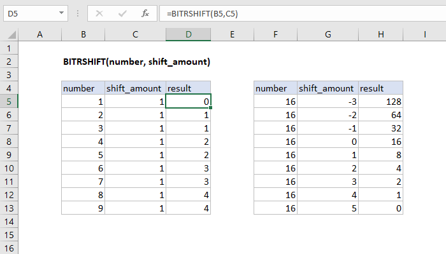Screen dimensions: 446x254
Task: Click cell B13 containing 9
Action: pyautogui.click(x=83, y=208)
